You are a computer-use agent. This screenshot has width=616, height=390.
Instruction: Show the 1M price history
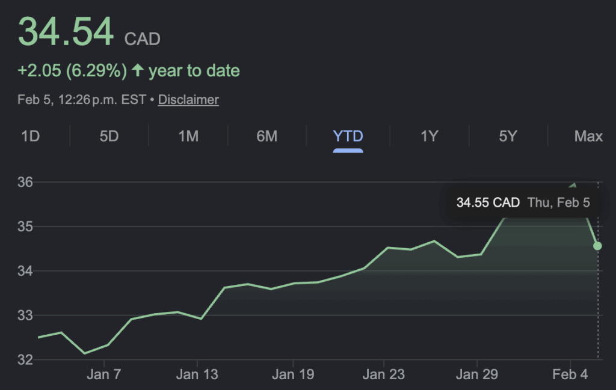click(x=188, y=136)
